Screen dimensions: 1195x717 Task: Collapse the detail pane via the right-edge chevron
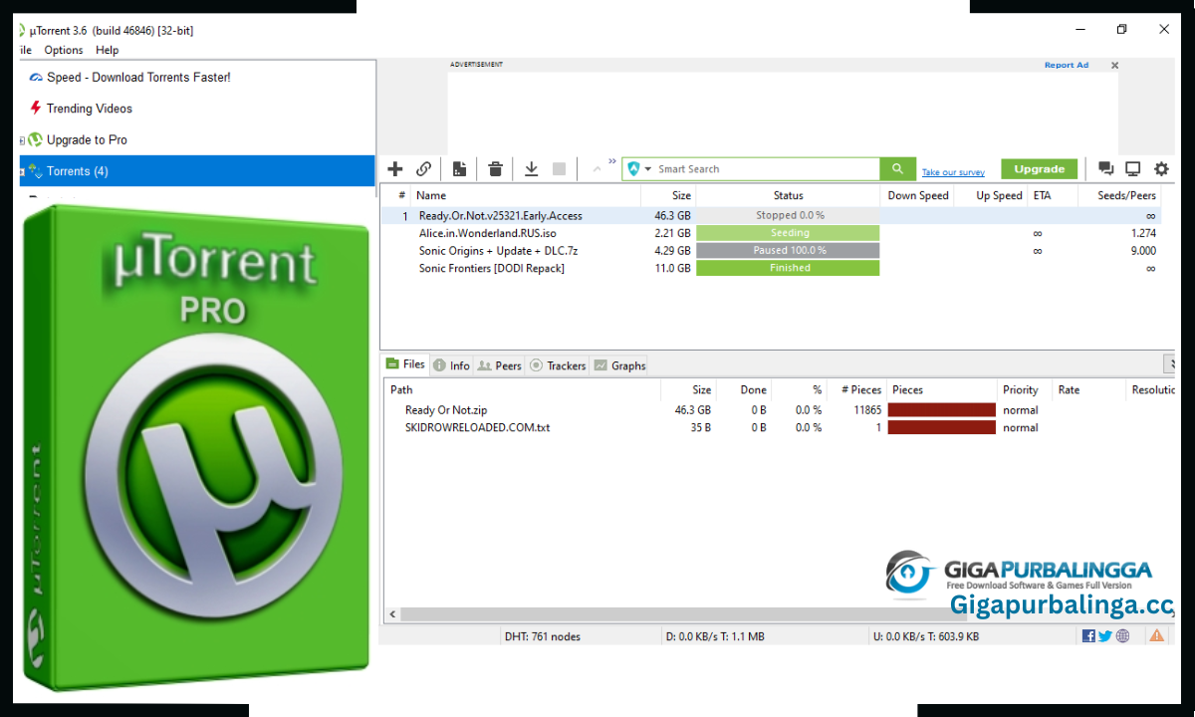click(1169, 364)
